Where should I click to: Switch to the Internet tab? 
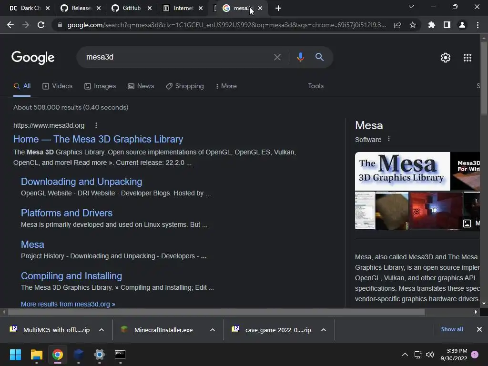tap(179, 8)
